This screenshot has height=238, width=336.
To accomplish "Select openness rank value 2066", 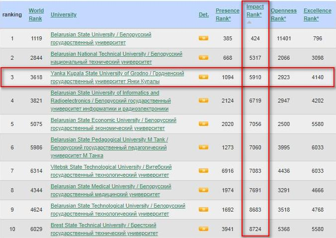I will click(284, 58).
